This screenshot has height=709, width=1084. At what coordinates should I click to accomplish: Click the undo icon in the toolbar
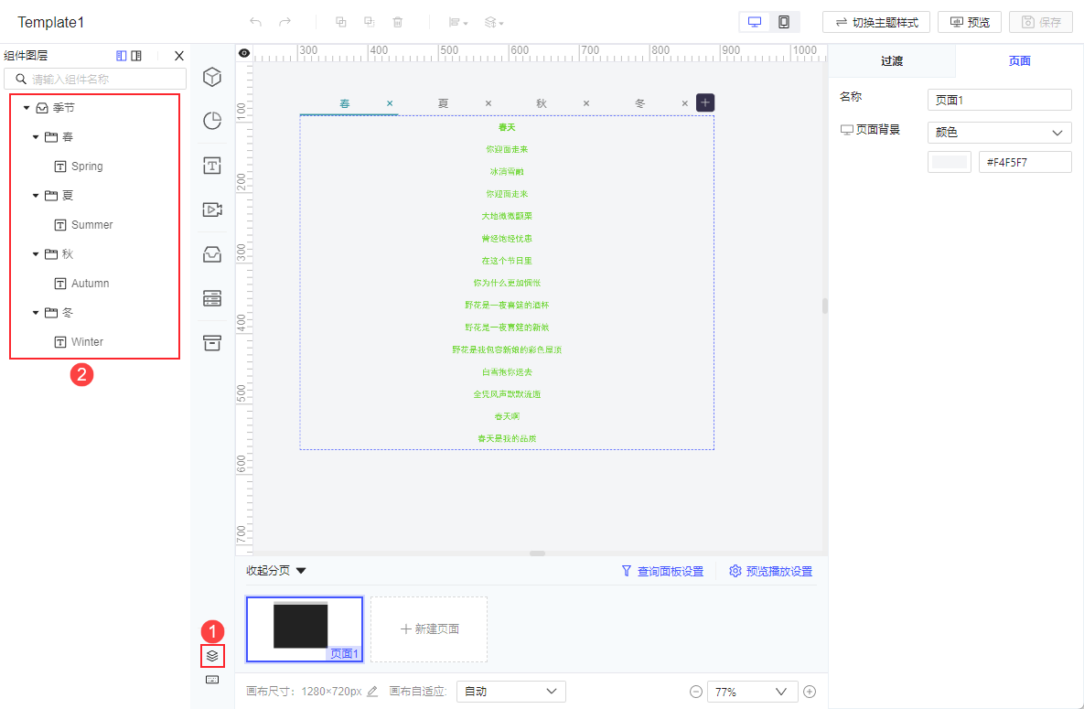click(x=254, y=21)
